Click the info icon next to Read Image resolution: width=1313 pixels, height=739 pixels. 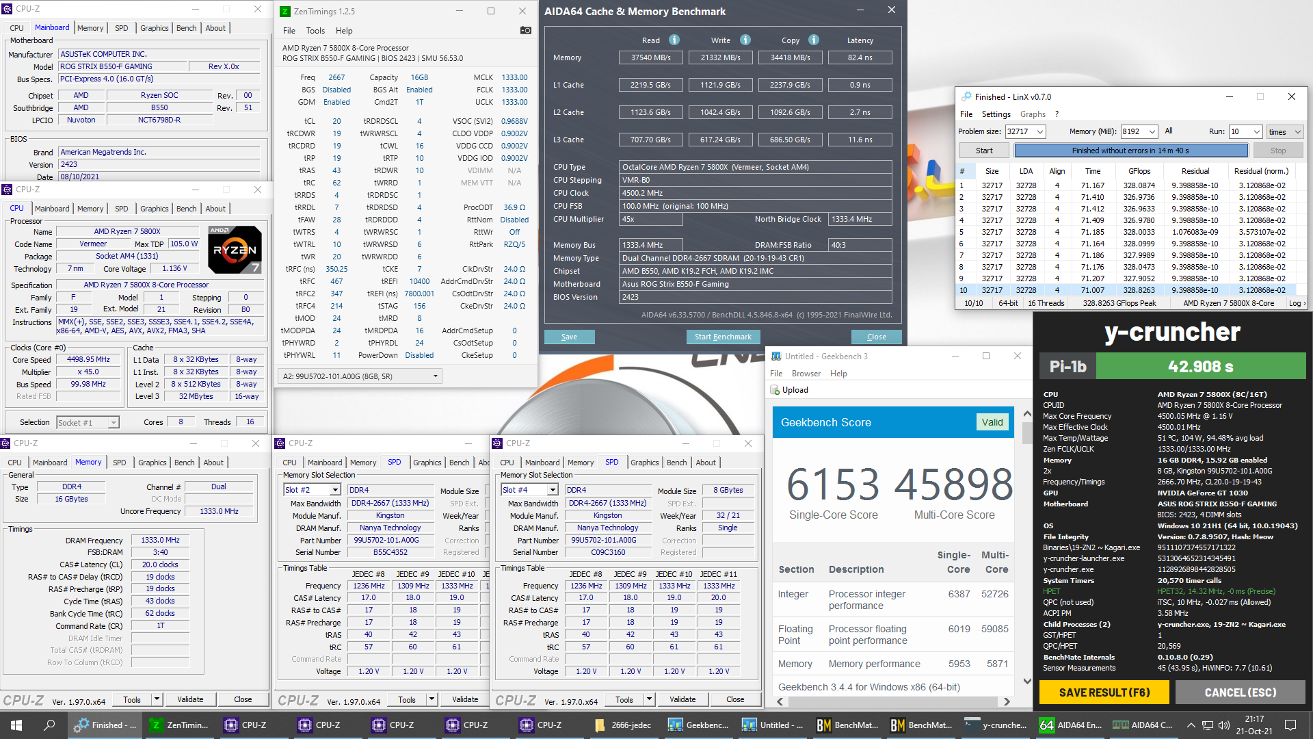(674, 40)
